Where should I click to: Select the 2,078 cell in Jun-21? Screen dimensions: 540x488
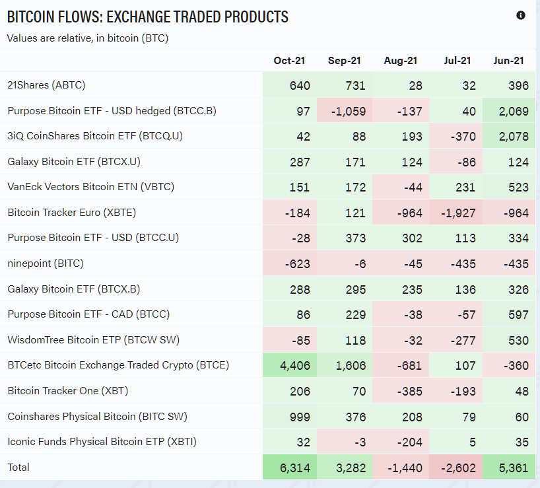(509, 136)
